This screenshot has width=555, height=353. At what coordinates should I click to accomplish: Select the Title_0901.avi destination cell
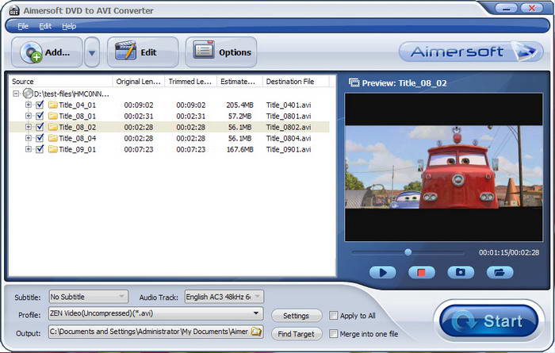click(x=289, y=149)
